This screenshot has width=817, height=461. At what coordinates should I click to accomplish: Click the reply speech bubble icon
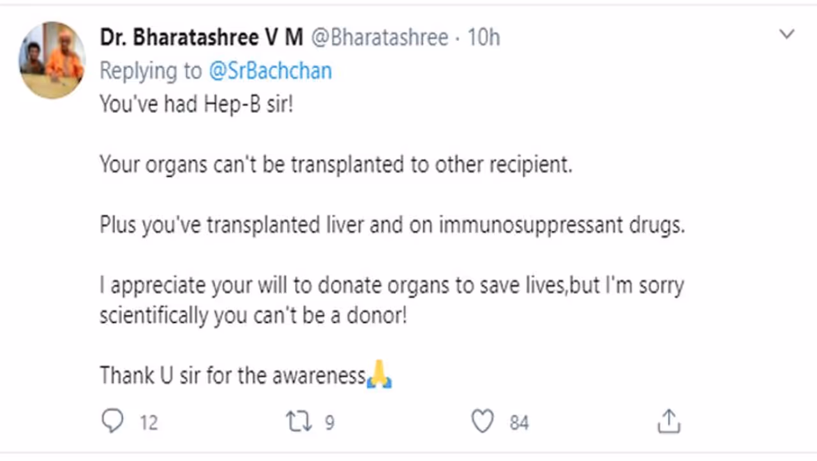pyautogui.click(x=112, y=421)
